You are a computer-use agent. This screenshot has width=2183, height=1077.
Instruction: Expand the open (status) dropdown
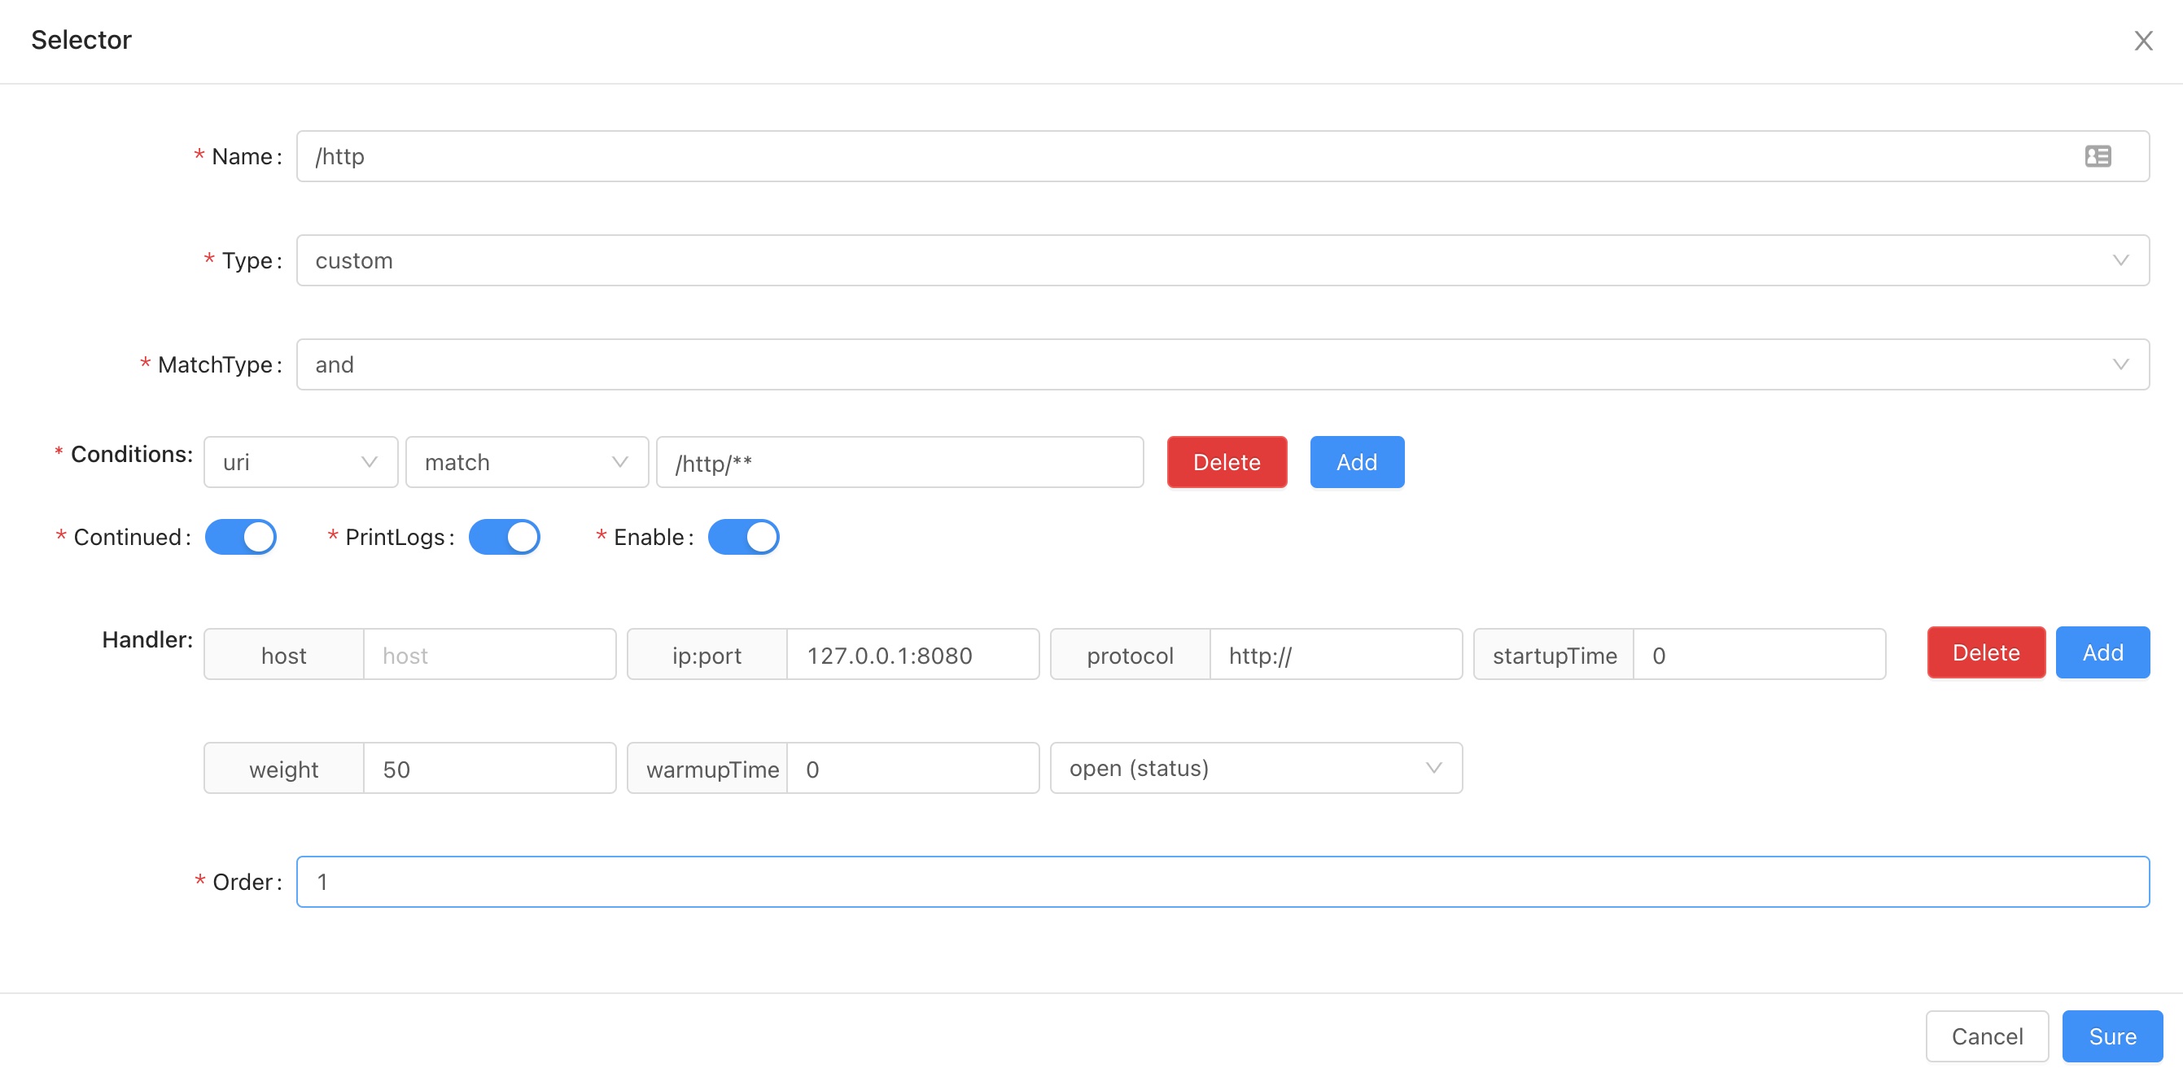tap(1255, 768)
